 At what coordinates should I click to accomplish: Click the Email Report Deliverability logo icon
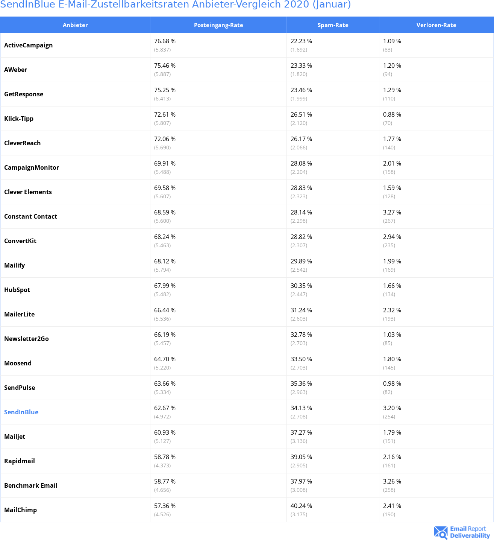coord(441,532)
